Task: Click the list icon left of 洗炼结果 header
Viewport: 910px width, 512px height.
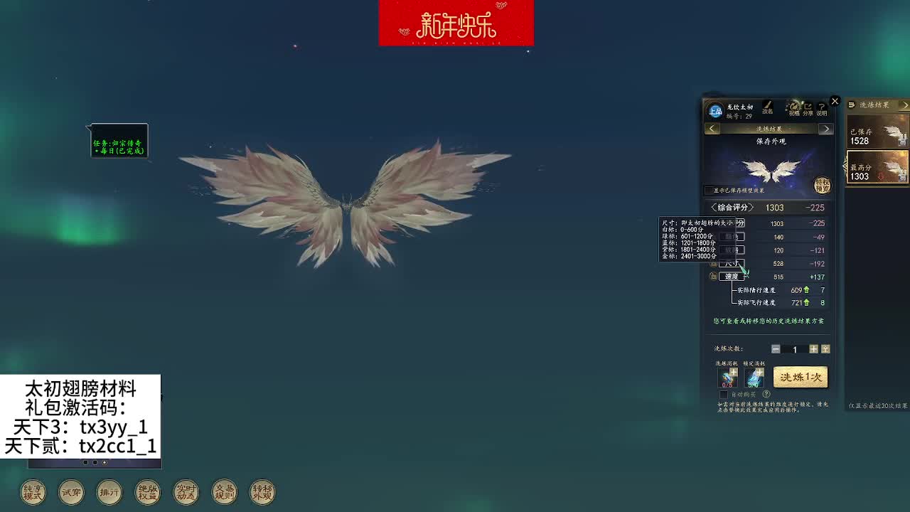Action: [851, 105]
